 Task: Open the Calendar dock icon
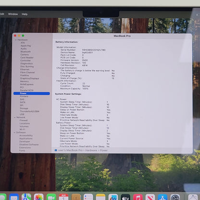(63, 197)
